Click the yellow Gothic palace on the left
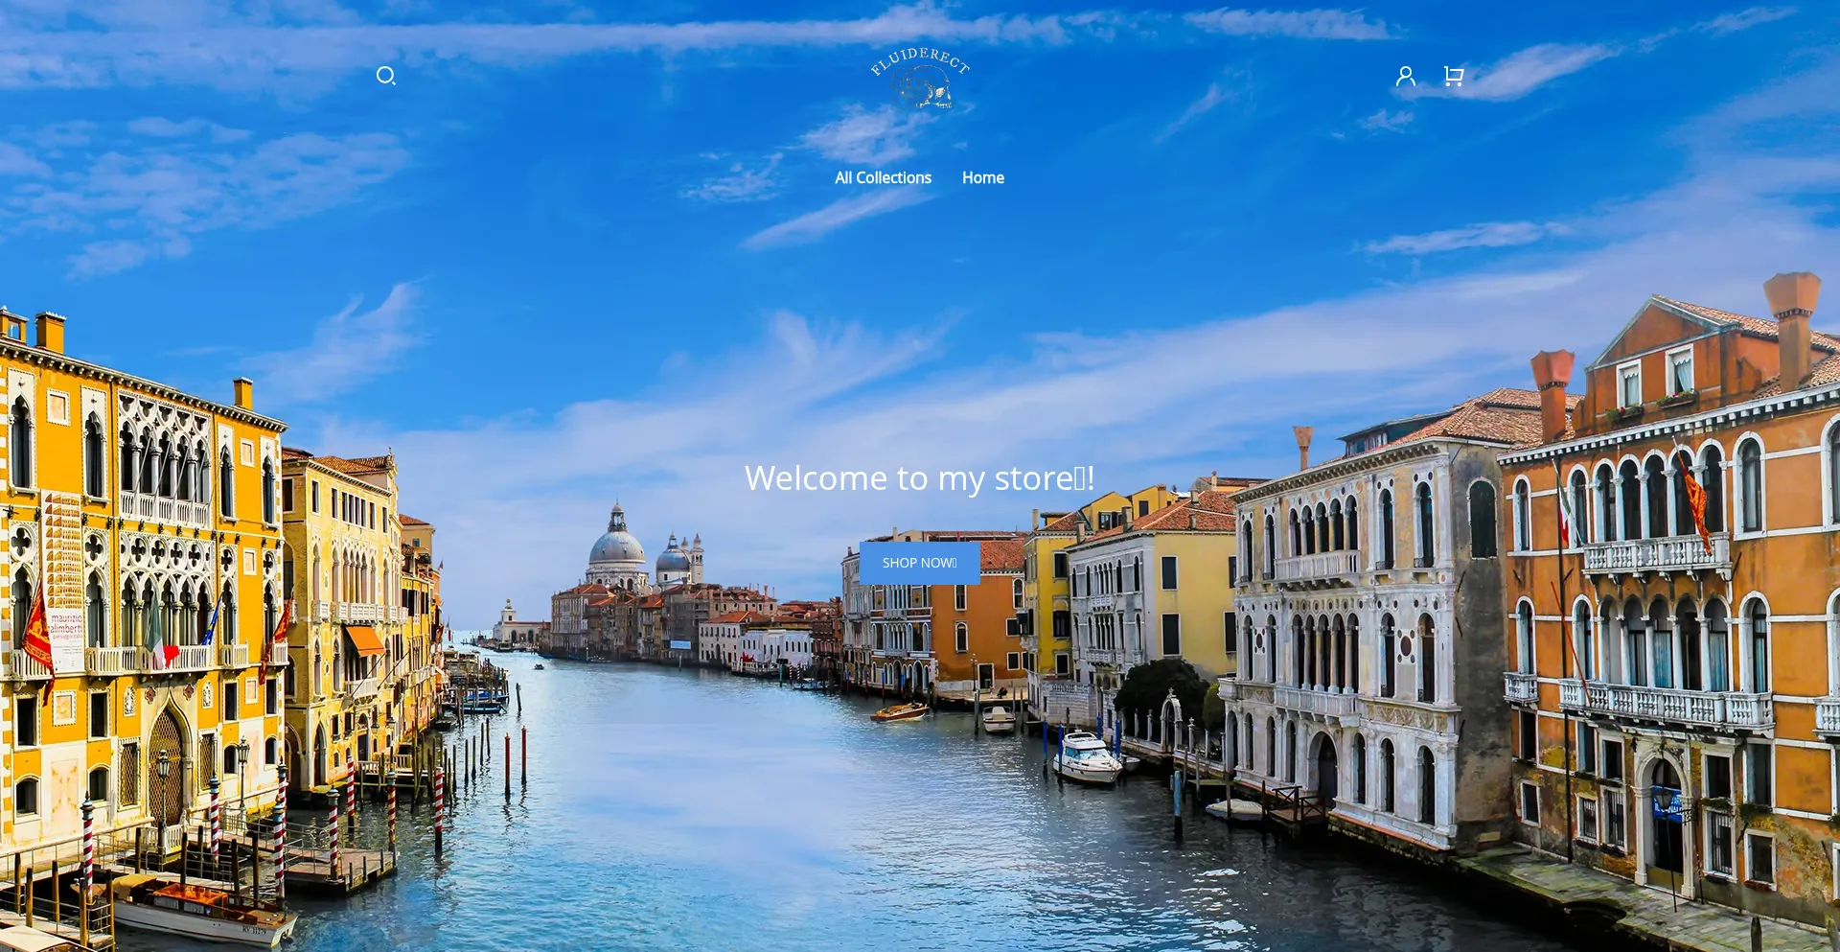1840x952 pixels. pyautogui.click(x=144, y=575)
